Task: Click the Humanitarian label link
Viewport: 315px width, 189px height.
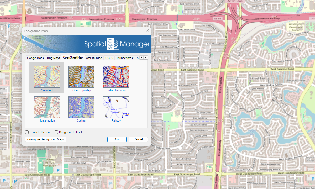Action: point(47,120)
